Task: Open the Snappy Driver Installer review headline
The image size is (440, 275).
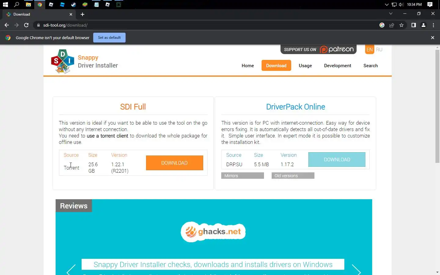Action: (x=213, y=265)
